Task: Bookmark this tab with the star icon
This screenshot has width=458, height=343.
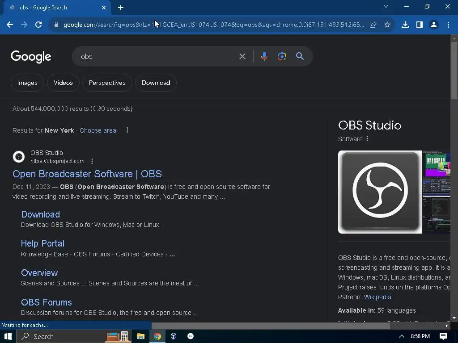Action: click(387, 25)
